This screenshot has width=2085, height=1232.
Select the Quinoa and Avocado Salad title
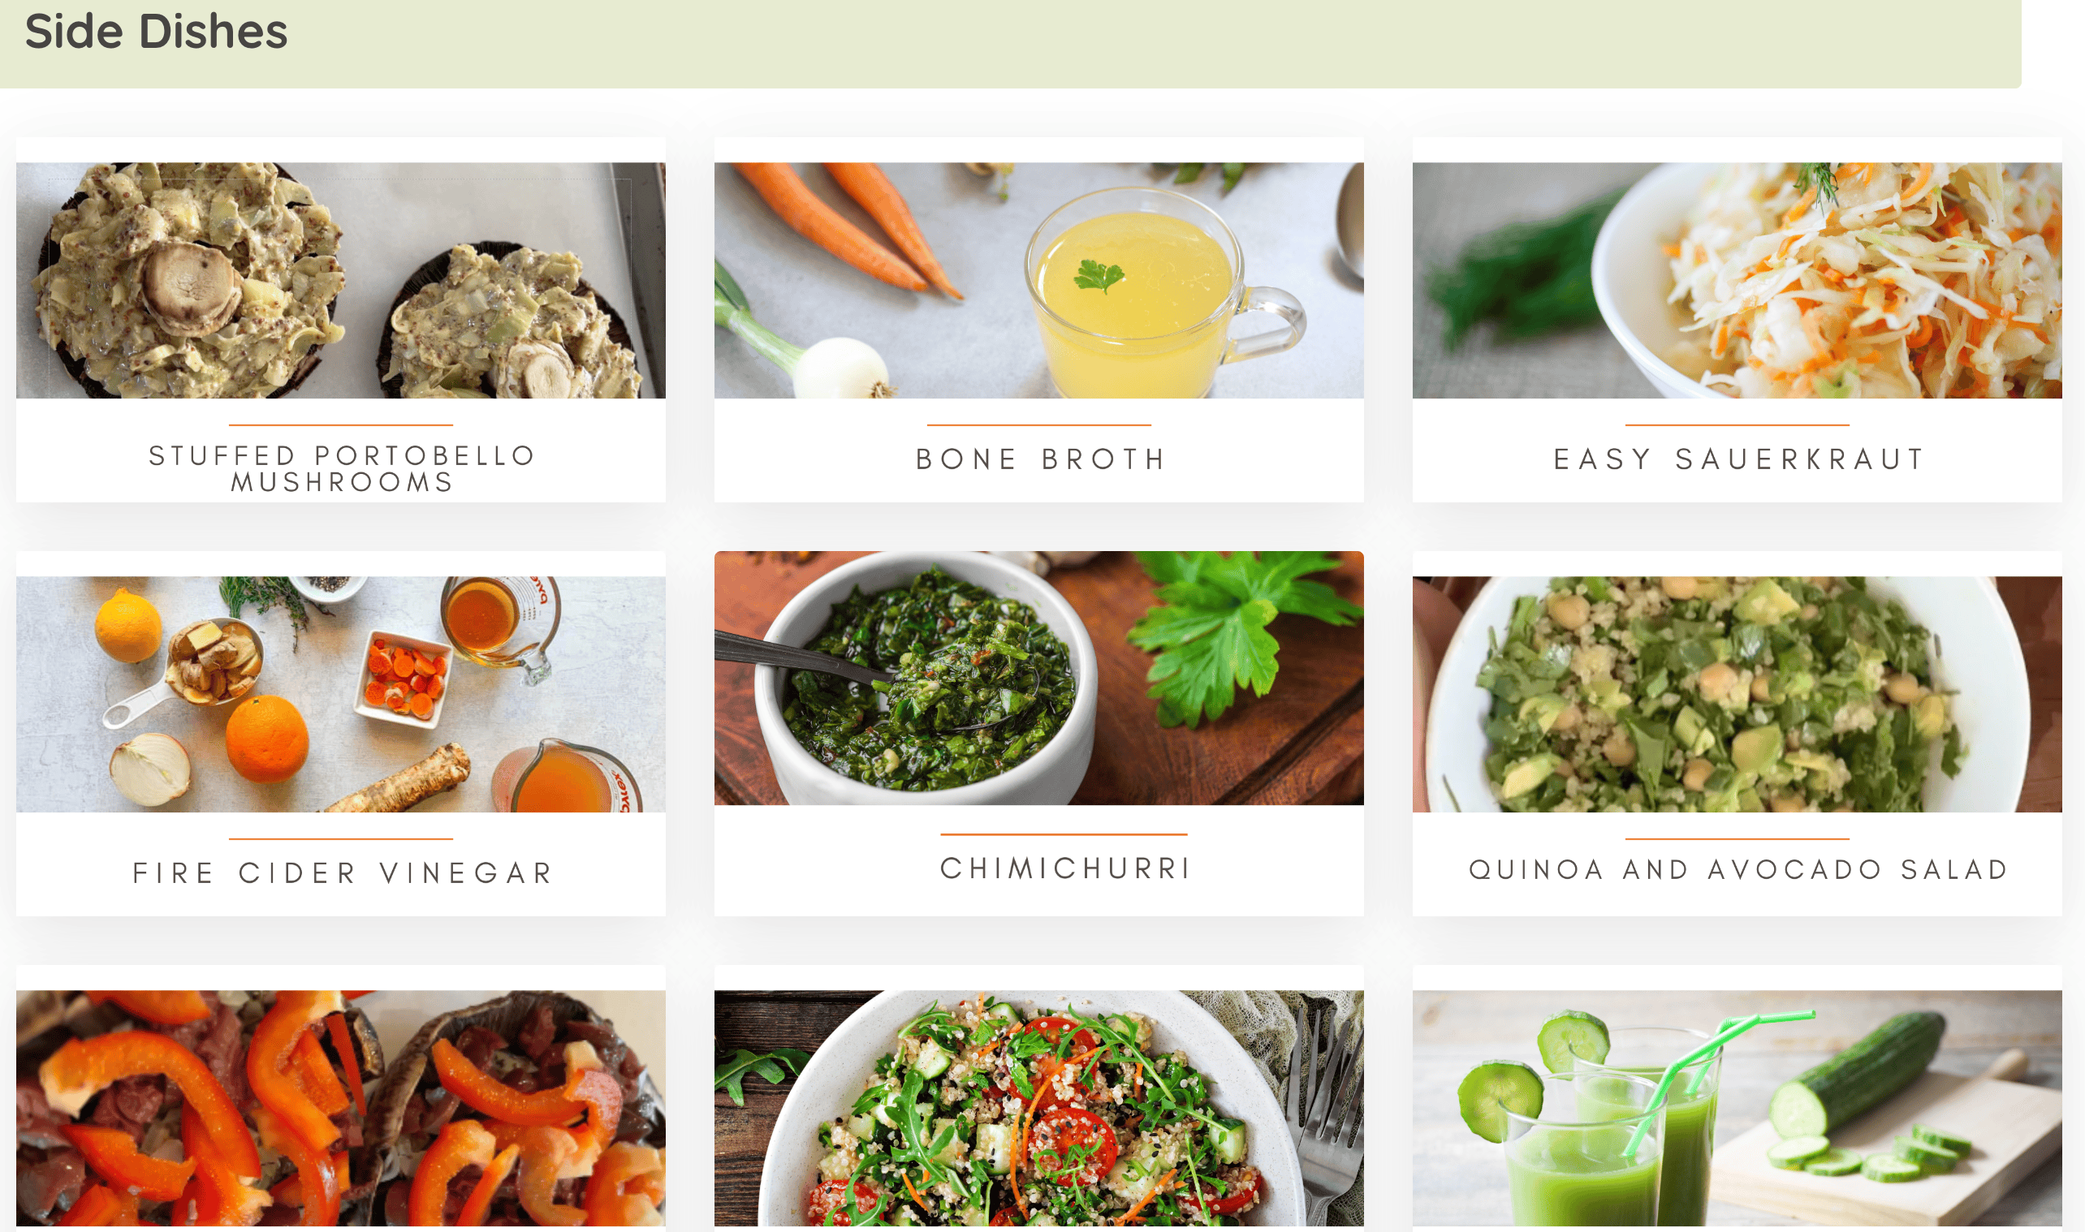[x=1738, y=870]
